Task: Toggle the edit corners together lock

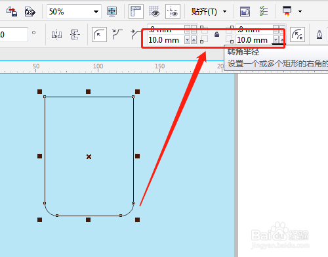Action: click(216, 34)
